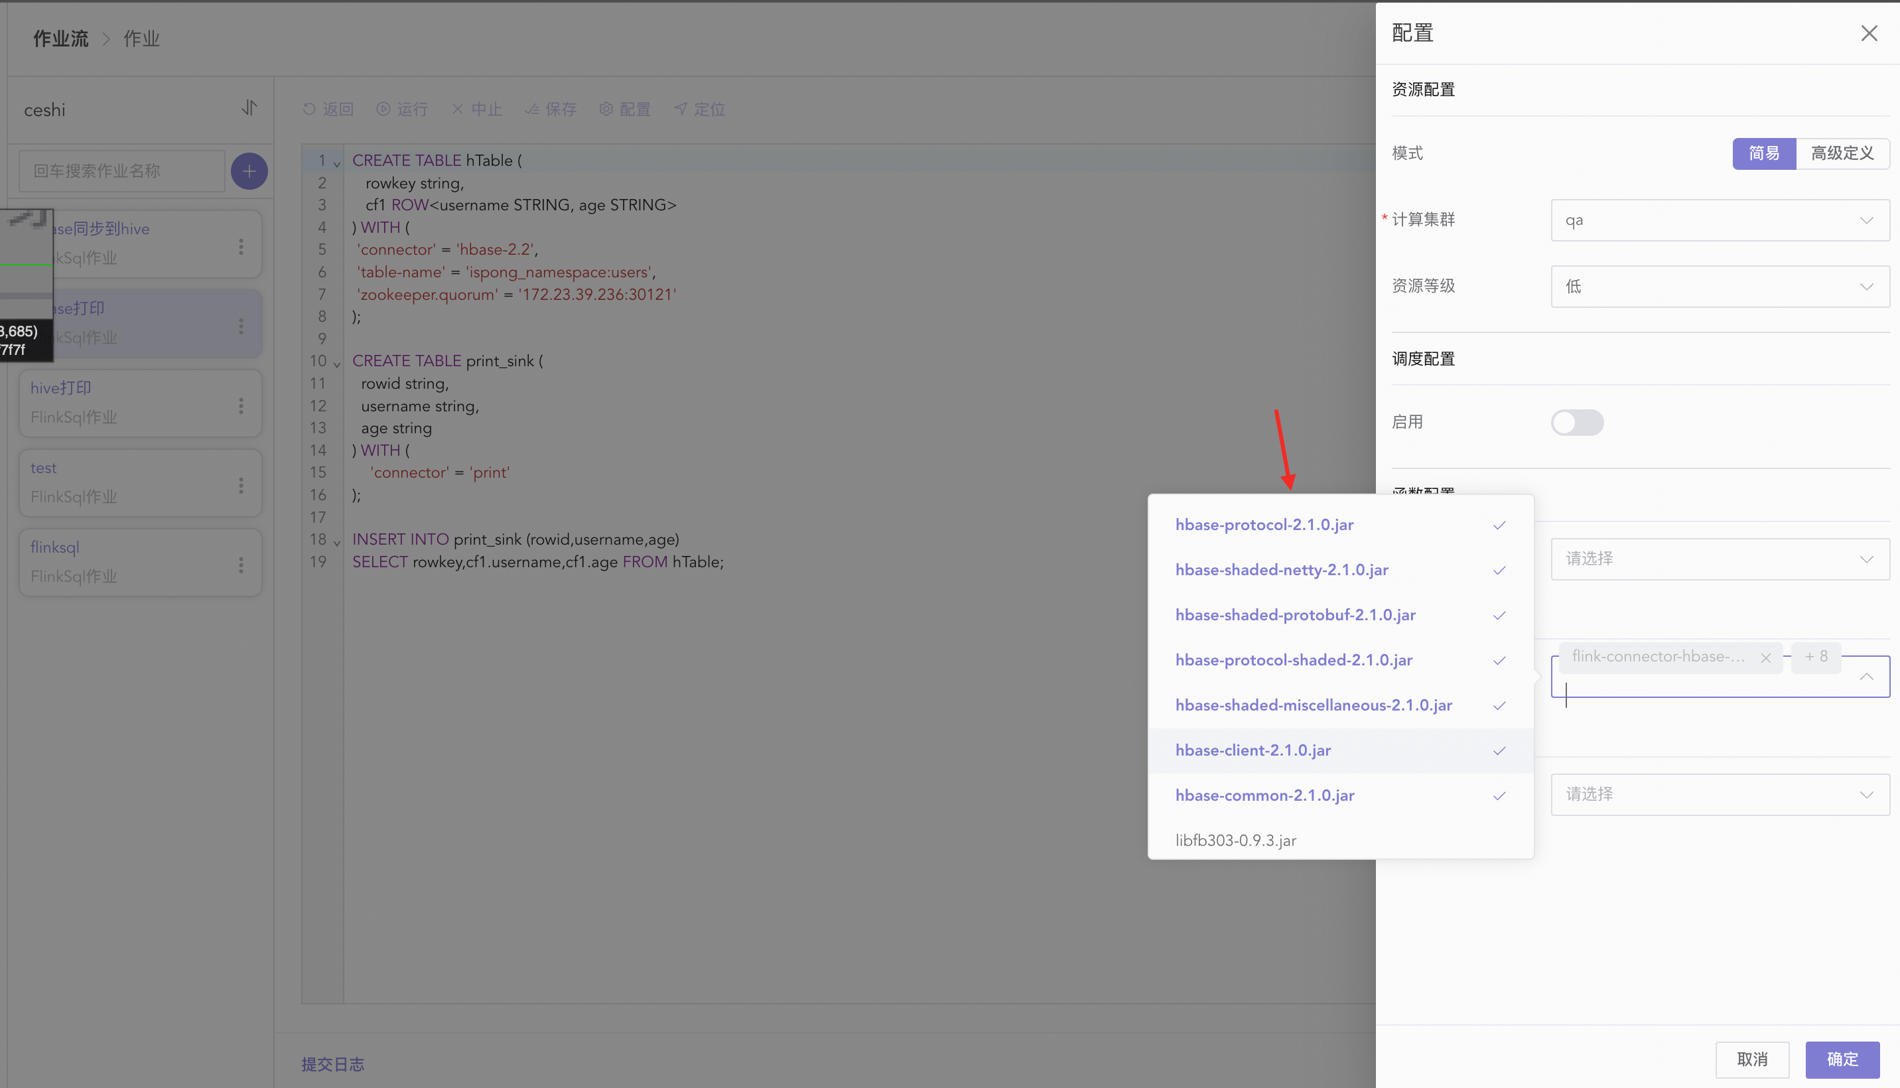
Task: Deselect hbase-shaded-miscellaneous-2.1.0.jar option
Action: tap(1340, 705)
